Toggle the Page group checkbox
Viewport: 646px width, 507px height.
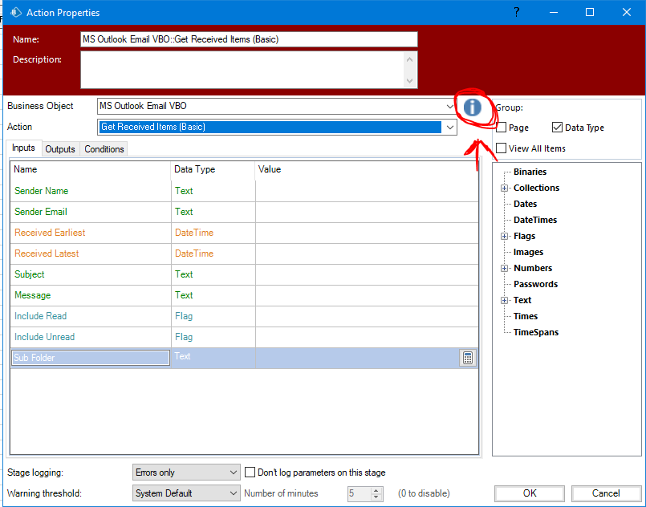(502, 128)
